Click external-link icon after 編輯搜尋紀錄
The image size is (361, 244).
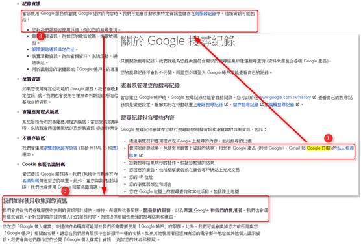(x=297, y=105)
